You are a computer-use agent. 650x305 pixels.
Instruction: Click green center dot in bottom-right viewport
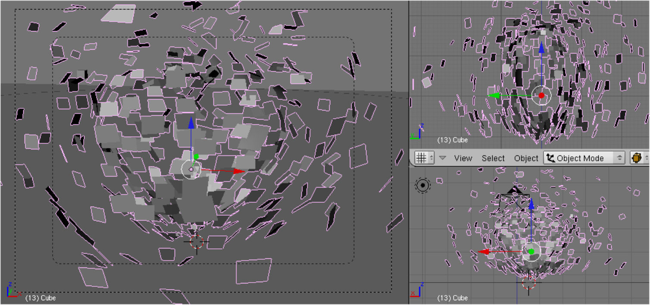tap(531, 252)
